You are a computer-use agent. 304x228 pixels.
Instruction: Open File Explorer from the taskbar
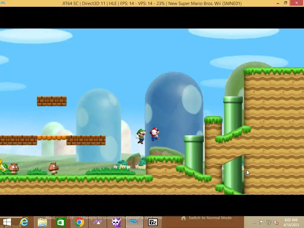(x=42, y=222)
